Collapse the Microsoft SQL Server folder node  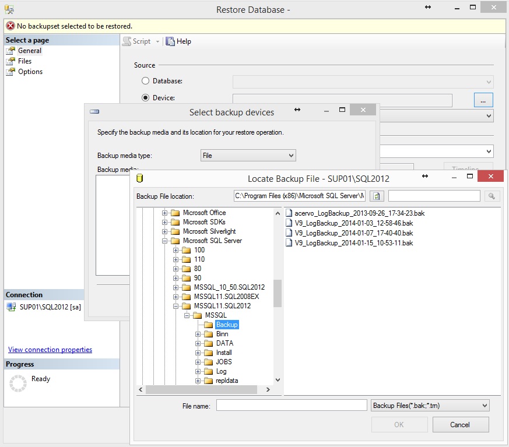pyautogui.click(x=164, y=241)
